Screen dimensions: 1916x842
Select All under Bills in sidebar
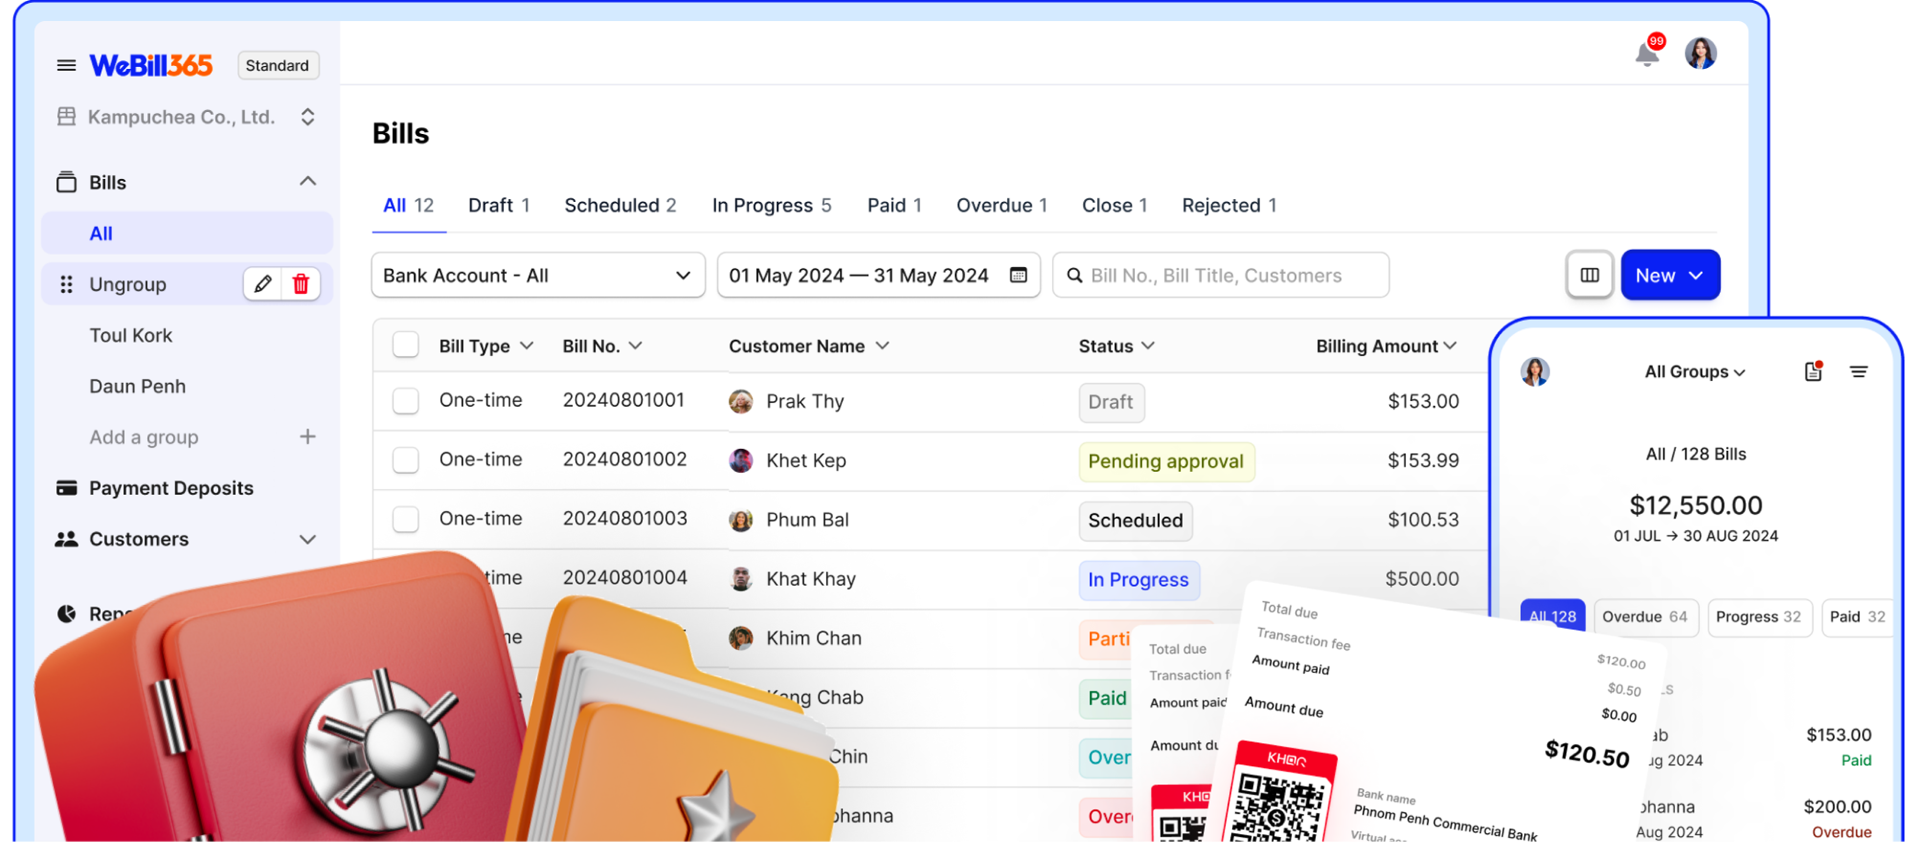pos(188,233)
